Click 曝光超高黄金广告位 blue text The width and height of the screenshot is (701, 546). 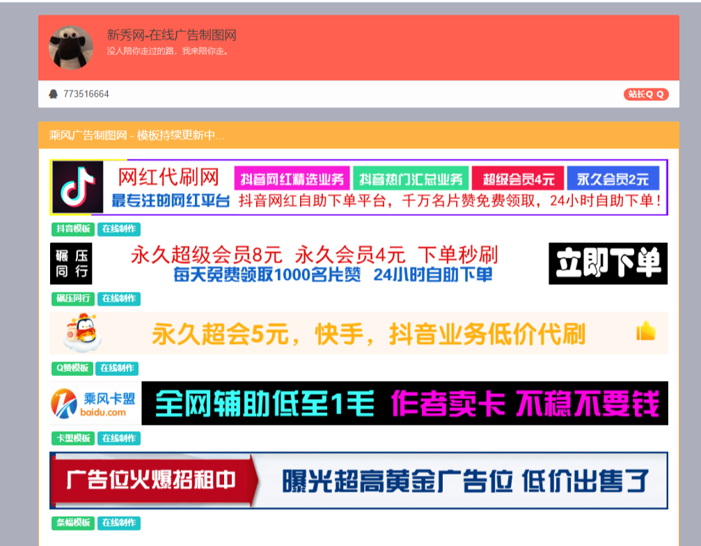tap(397, 481)
